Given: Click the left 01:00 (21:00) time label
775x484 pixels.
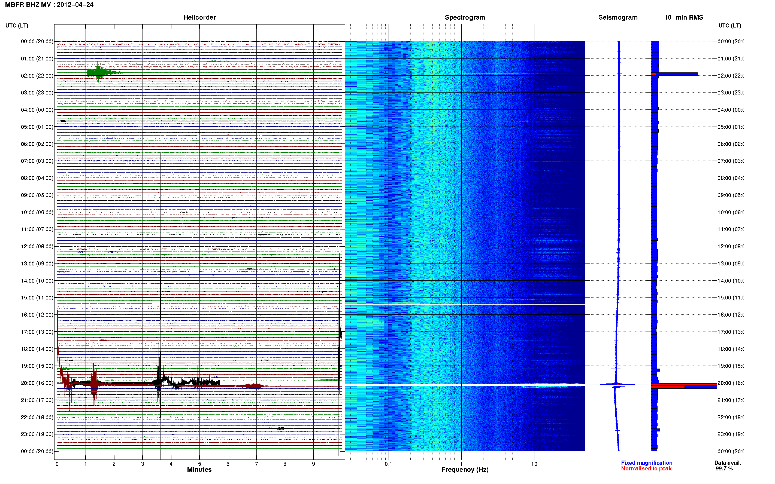Looking at the screenshot, I should click(x=37, y=59).
